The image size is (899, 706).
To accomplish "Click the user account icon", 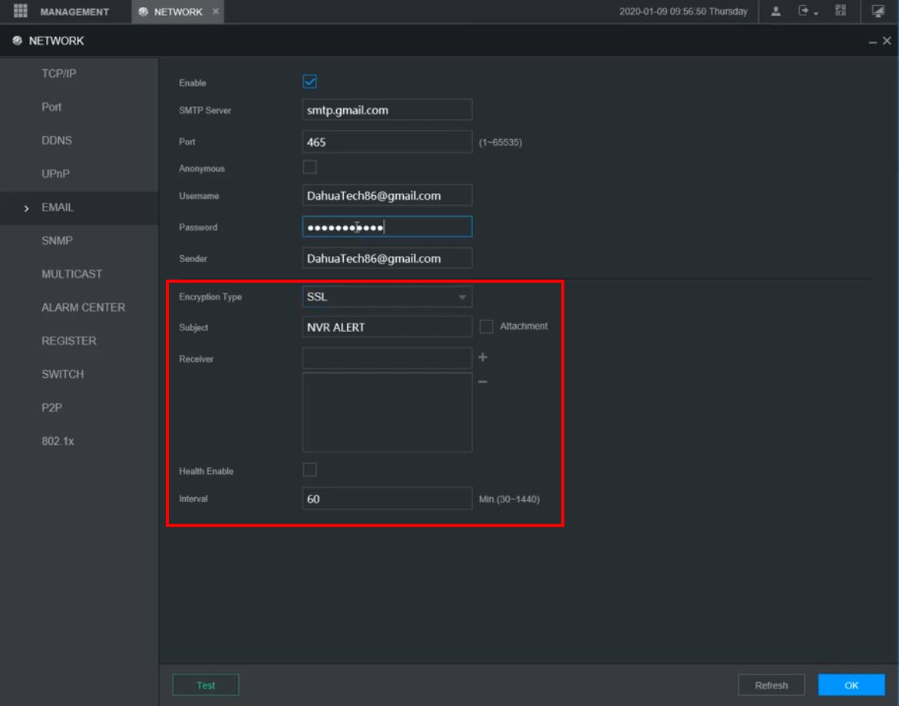I will point(777,12).
